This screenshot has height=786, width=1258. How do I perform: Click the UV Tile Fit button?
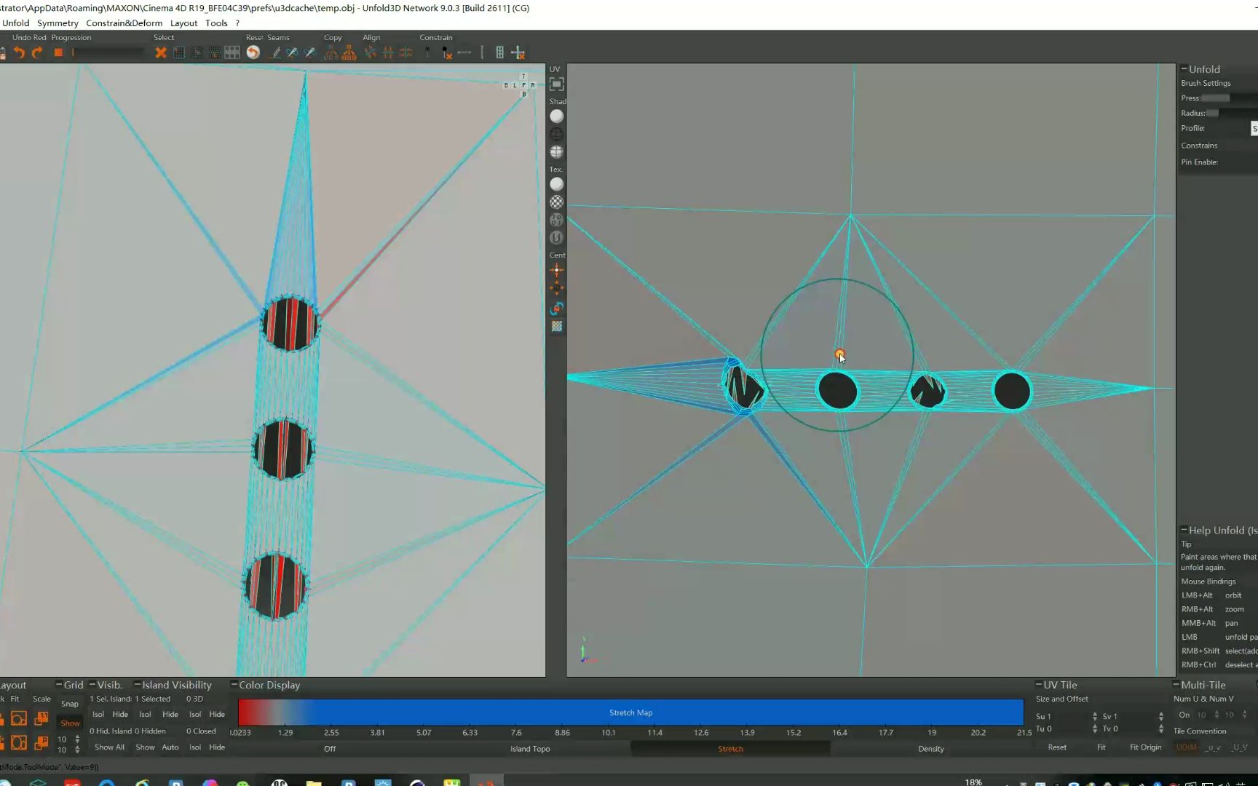[1101, 747]
